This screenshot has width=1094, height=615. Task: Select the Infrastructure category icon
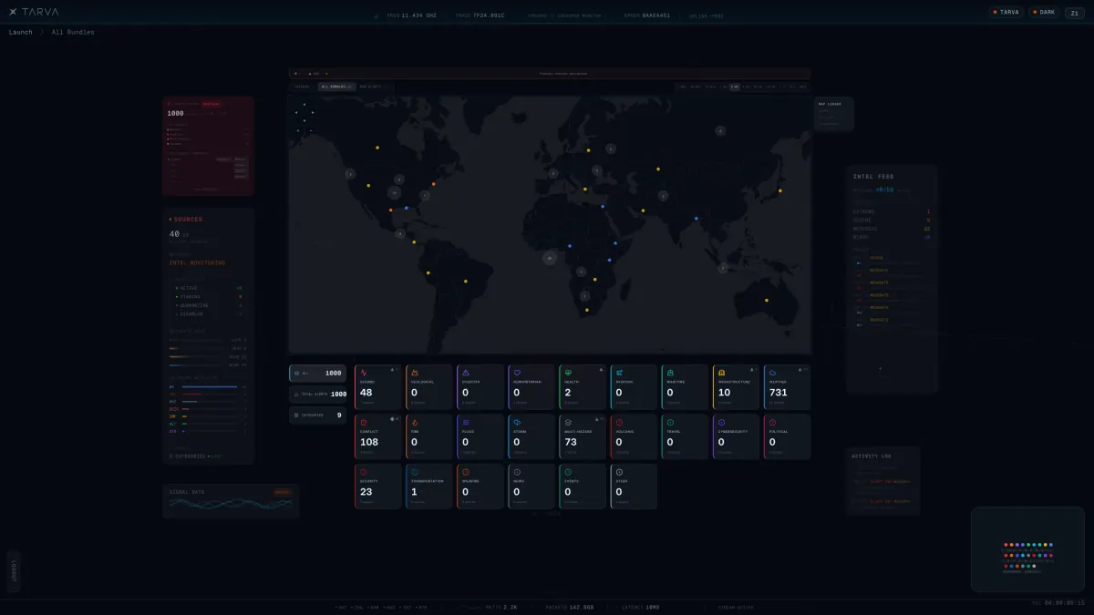[x=721, y=373]
